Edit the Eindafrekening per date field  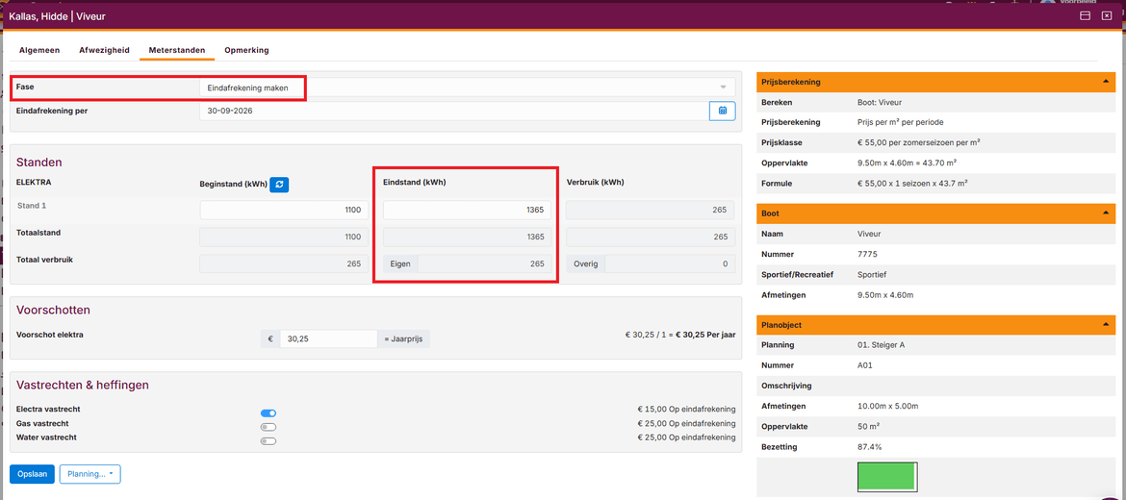coord(453,112)
